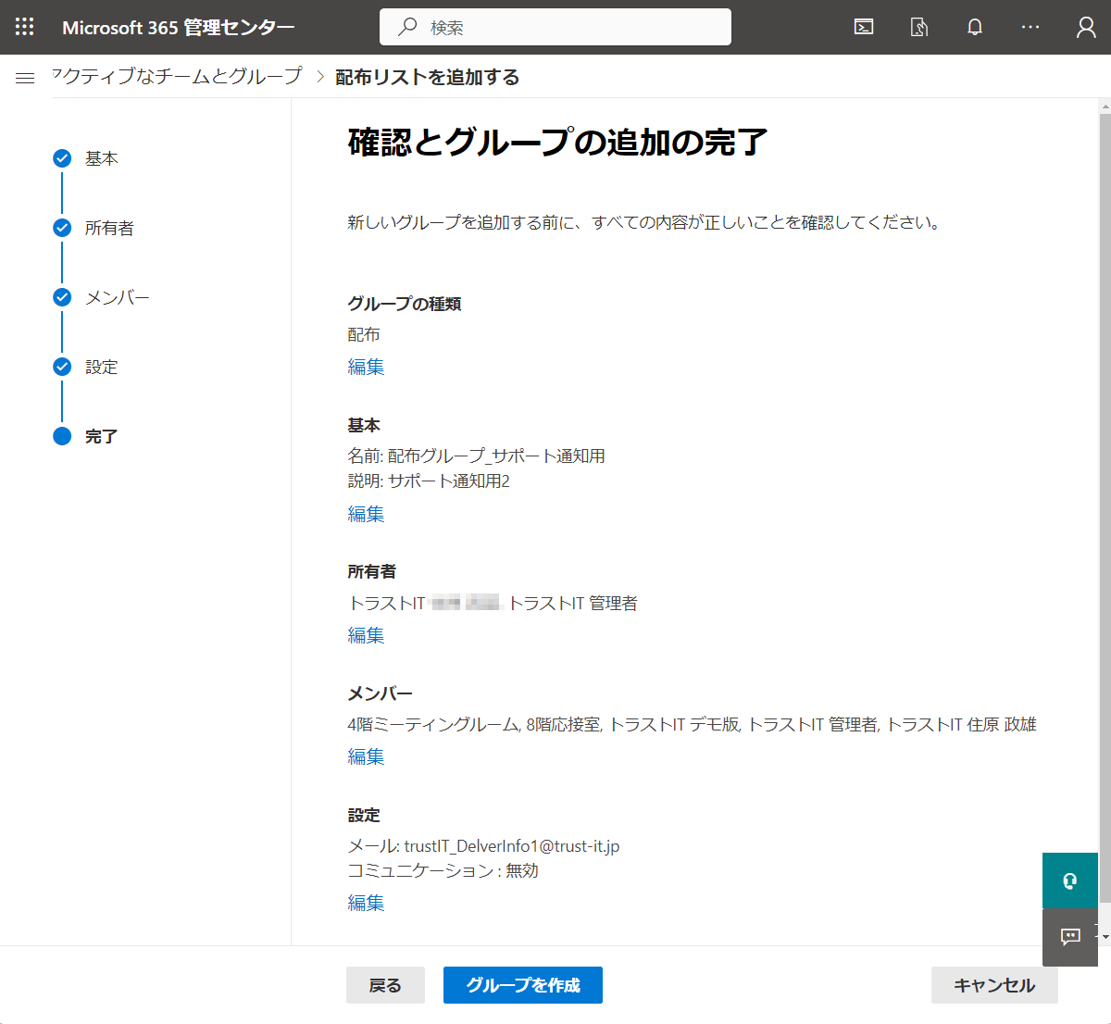The height and width of the screenshot is (1024, 1111).
Task: Open アクティブなチームとグループ breadcrumb
Action: 177,76
